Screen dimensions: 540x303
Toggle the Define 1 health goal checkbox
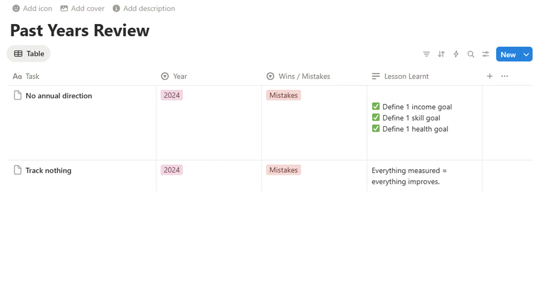[376, 128]
